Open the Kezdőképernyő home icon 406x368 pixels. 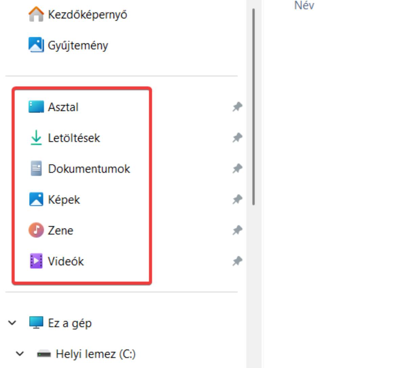[36, 15]
